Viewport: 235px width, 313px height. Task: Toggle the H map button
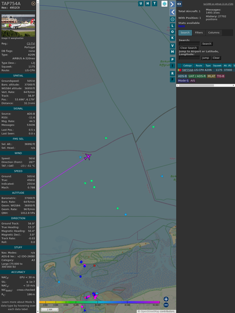pyautogui.click(x=147, y=3)
